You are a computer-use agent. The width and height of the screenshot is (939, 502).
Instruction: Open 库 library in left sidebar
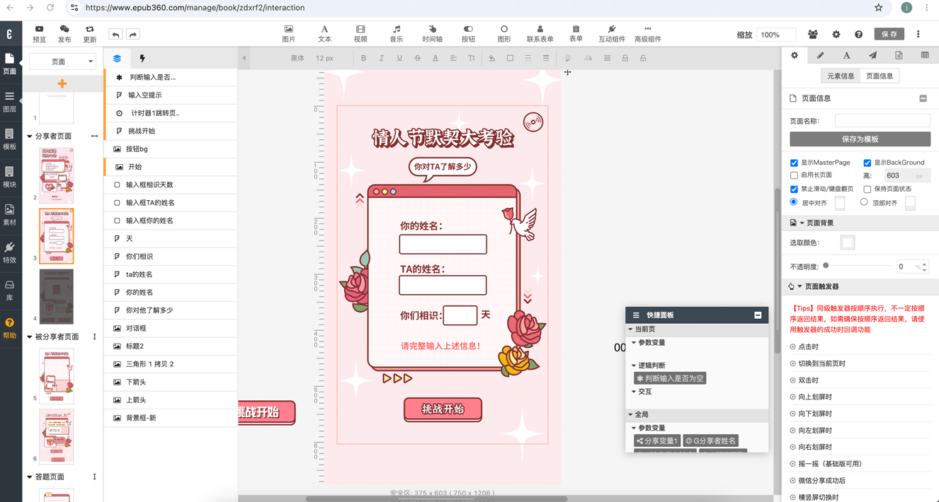pos(9,290)
